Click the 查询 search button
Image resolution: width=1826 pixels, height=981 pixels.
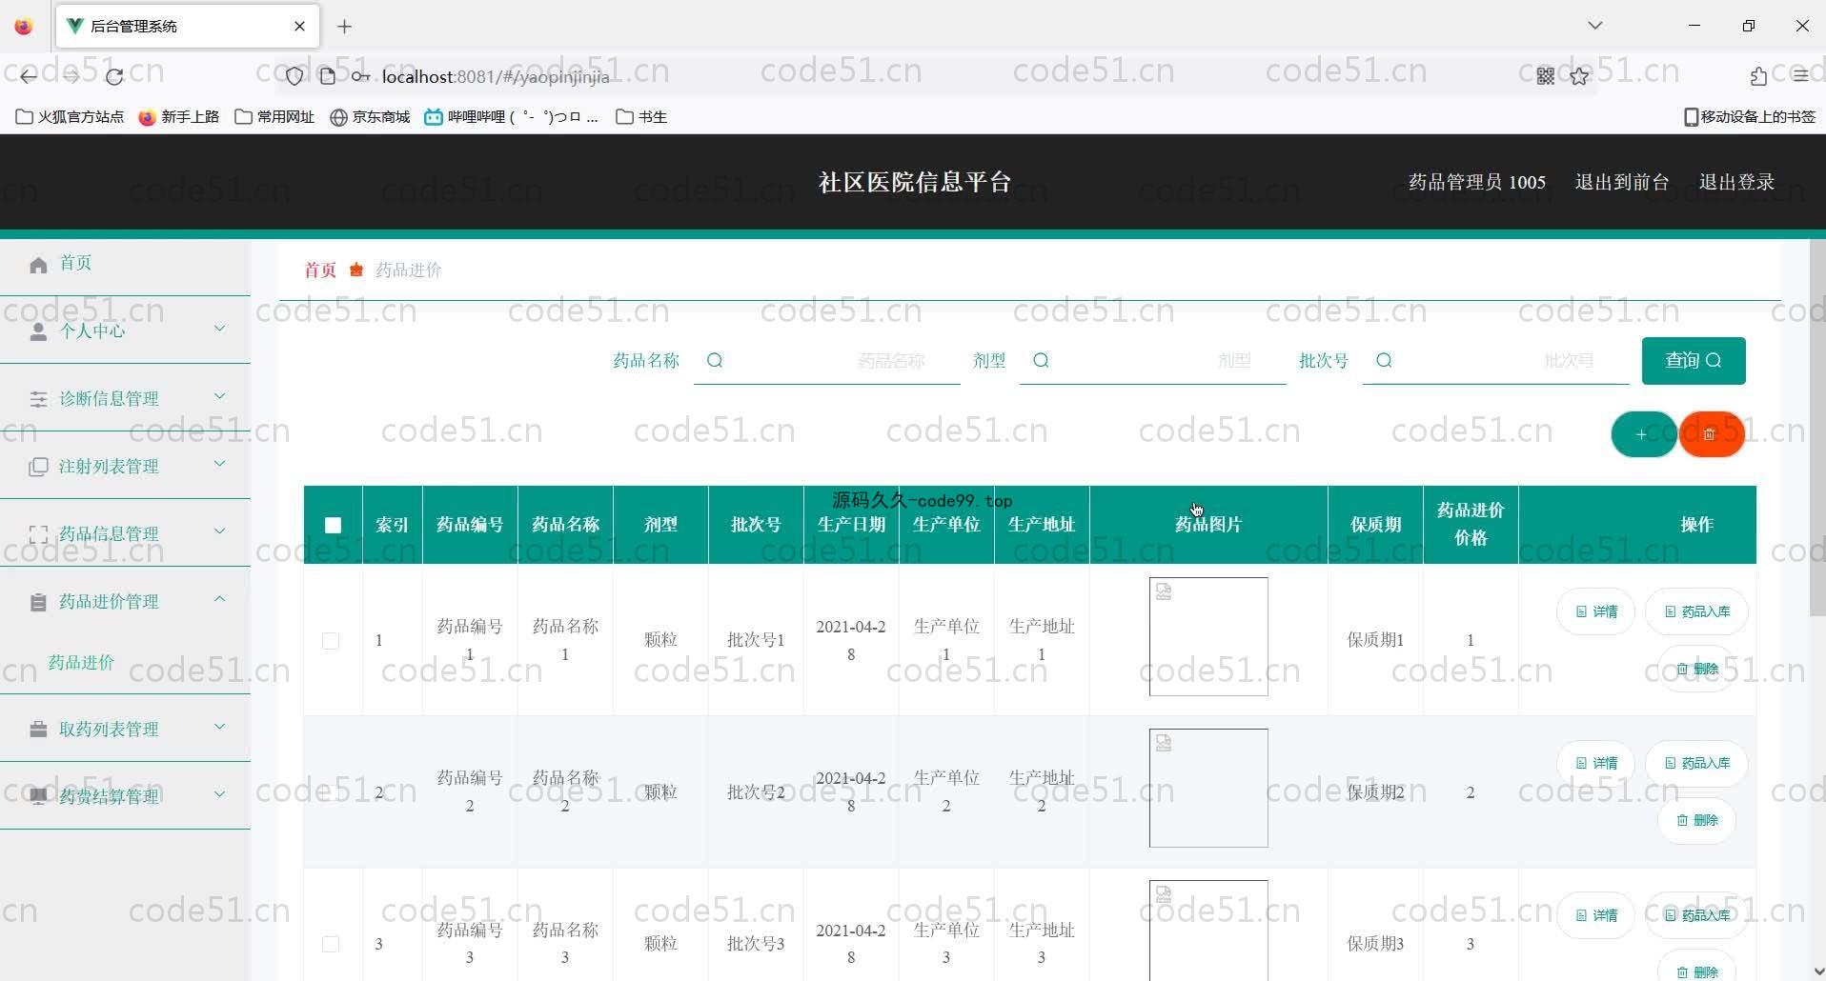click(x=1693, y=360)
